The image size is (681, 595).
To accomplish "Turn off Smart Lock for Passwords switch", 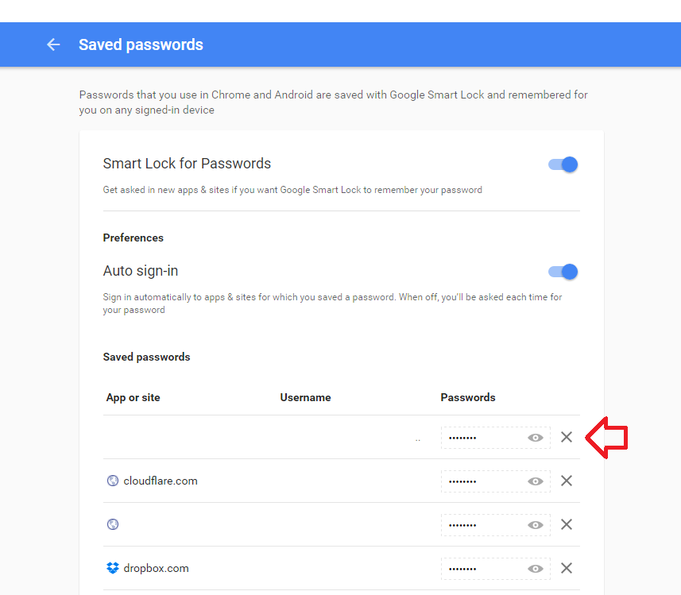I will click(563, 164).
